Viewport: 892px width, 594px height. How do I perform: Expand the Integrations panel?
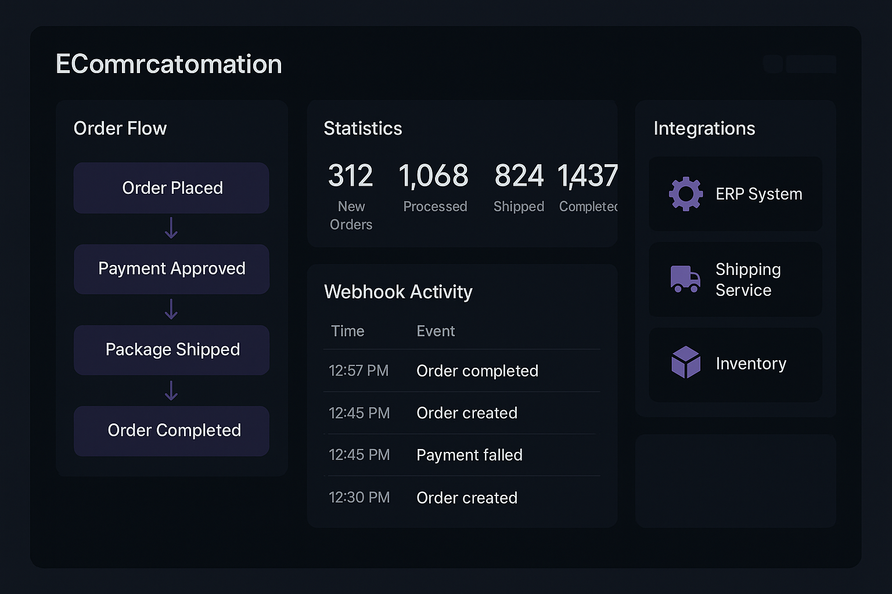tap(705, 128)
